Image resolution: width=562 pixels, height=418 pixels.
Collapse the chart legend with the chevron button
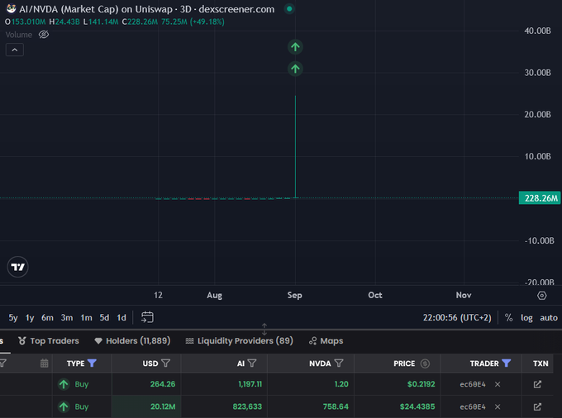(15, 50)
